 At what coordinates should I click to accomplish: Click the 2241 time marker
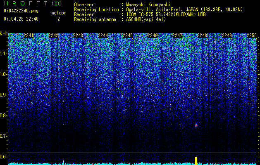click(x=29, y=35)
